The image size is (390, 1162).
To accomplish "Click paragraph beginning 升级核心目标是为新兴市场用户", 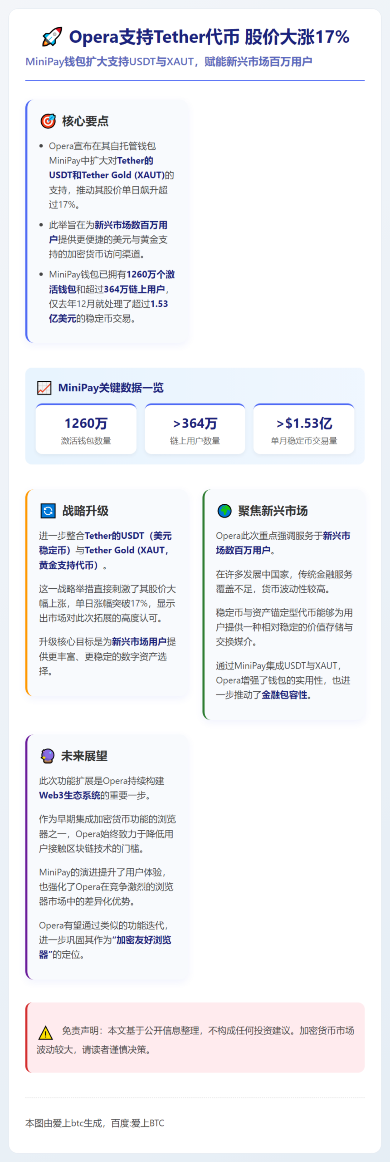I will [x=107, y=656].
